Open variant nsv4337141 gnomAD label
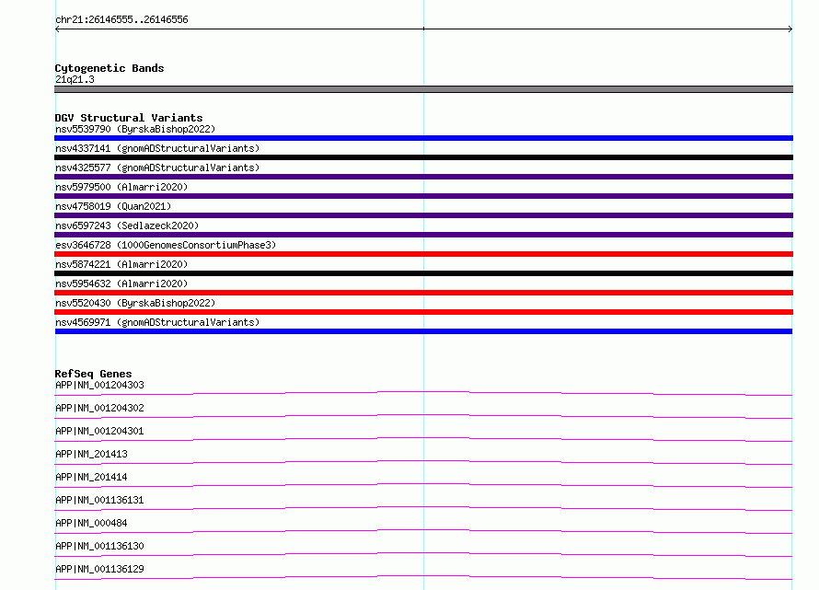 (x=157, y=148)
